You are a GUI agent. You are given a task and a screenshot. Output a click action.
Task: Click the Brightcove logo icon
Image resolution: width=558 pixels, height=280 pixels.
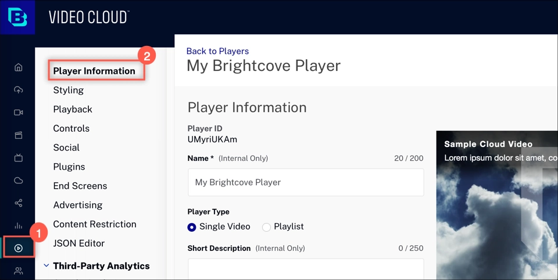pyautogui.click(x=17, y=17)
